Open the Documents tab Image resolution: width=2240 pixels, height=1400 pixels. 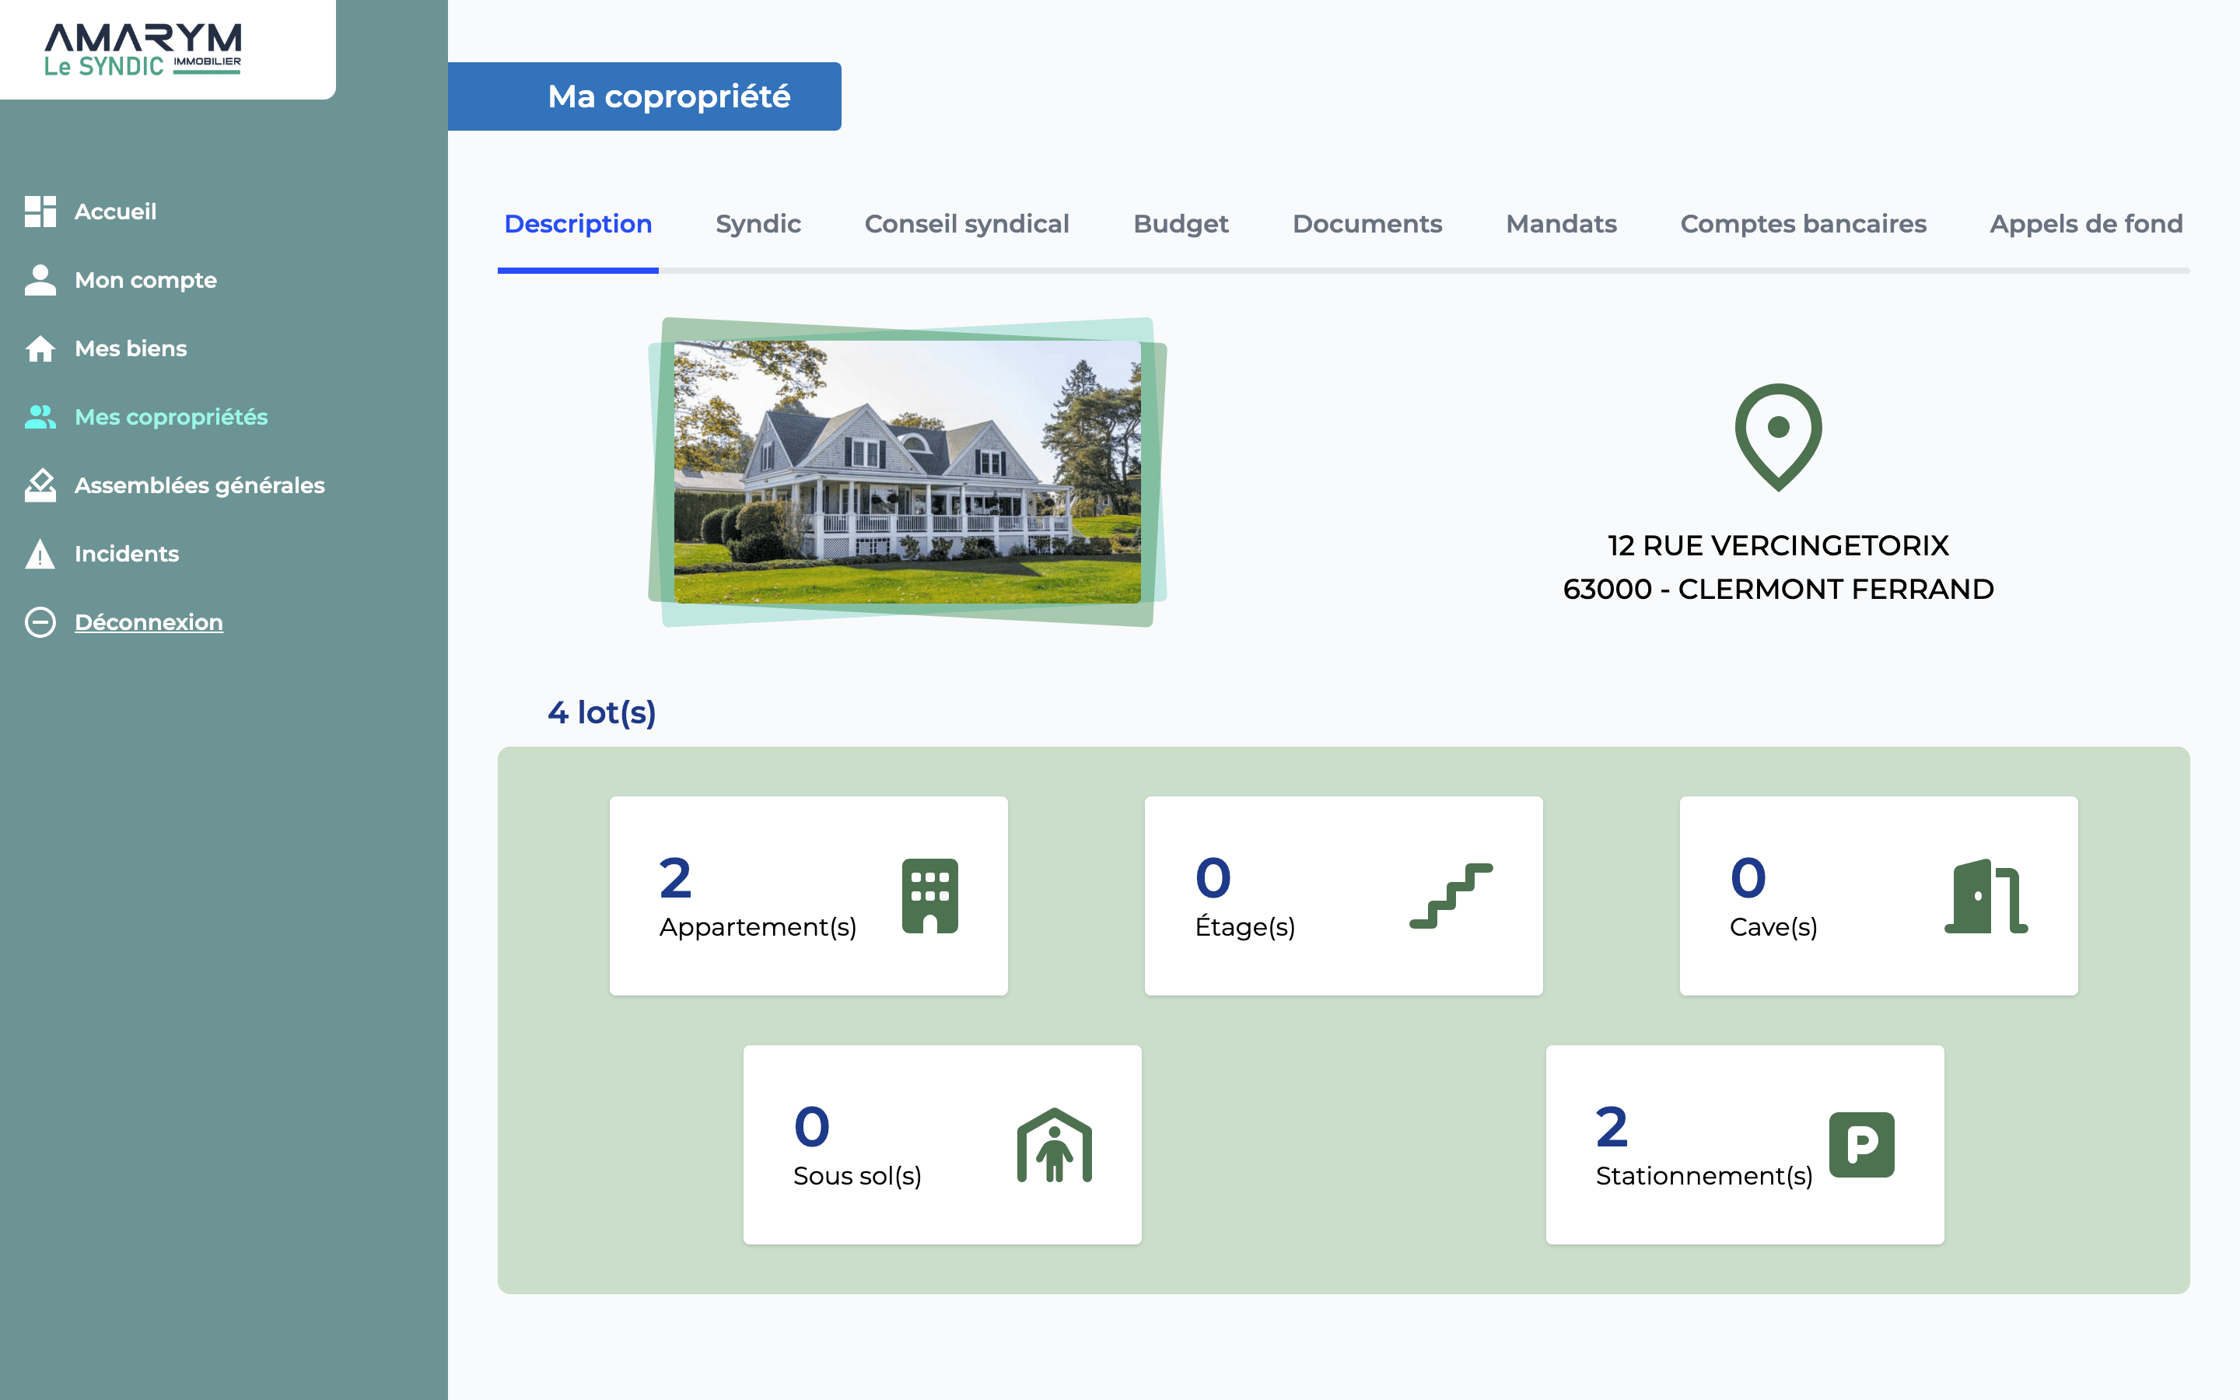pyautogui.click(x=1367, y=224)
